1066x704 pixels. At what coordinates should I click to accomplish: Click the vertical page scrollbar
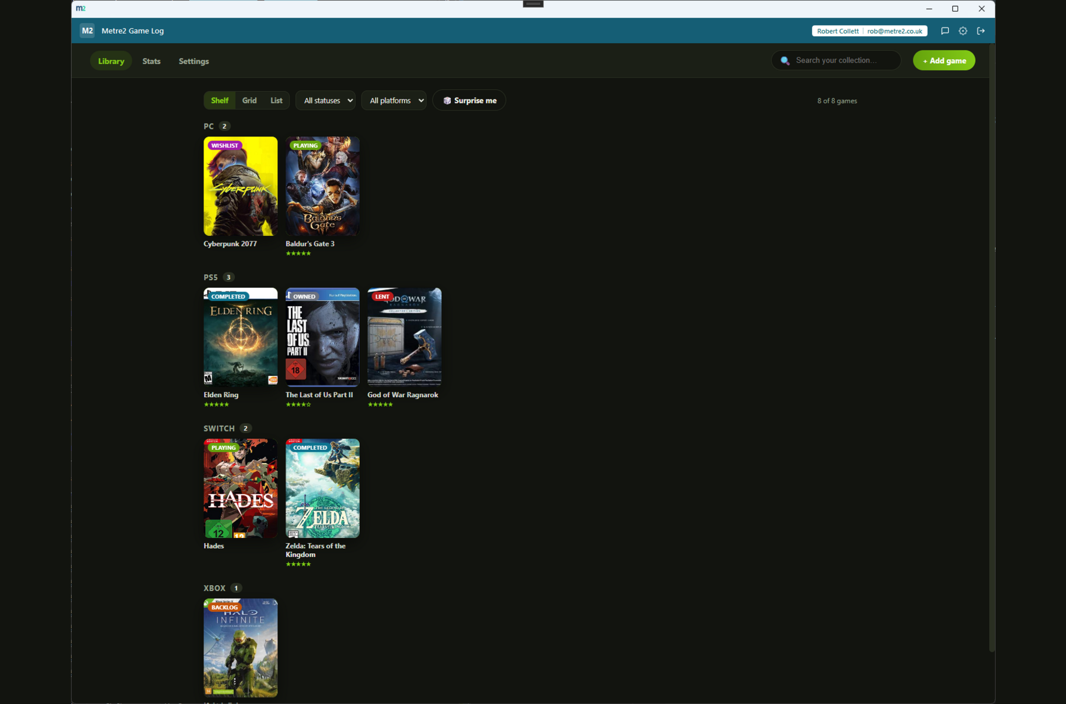991,348
